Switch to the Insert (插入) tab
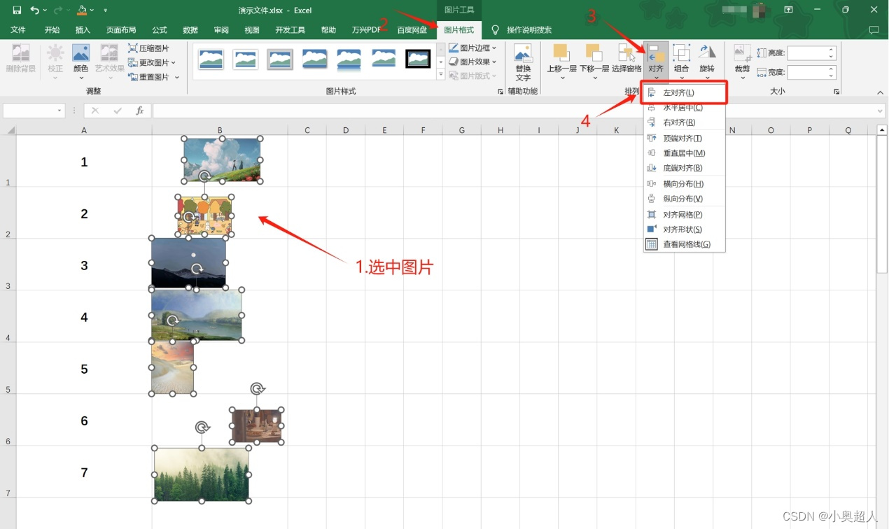 (x=83, y=30)
